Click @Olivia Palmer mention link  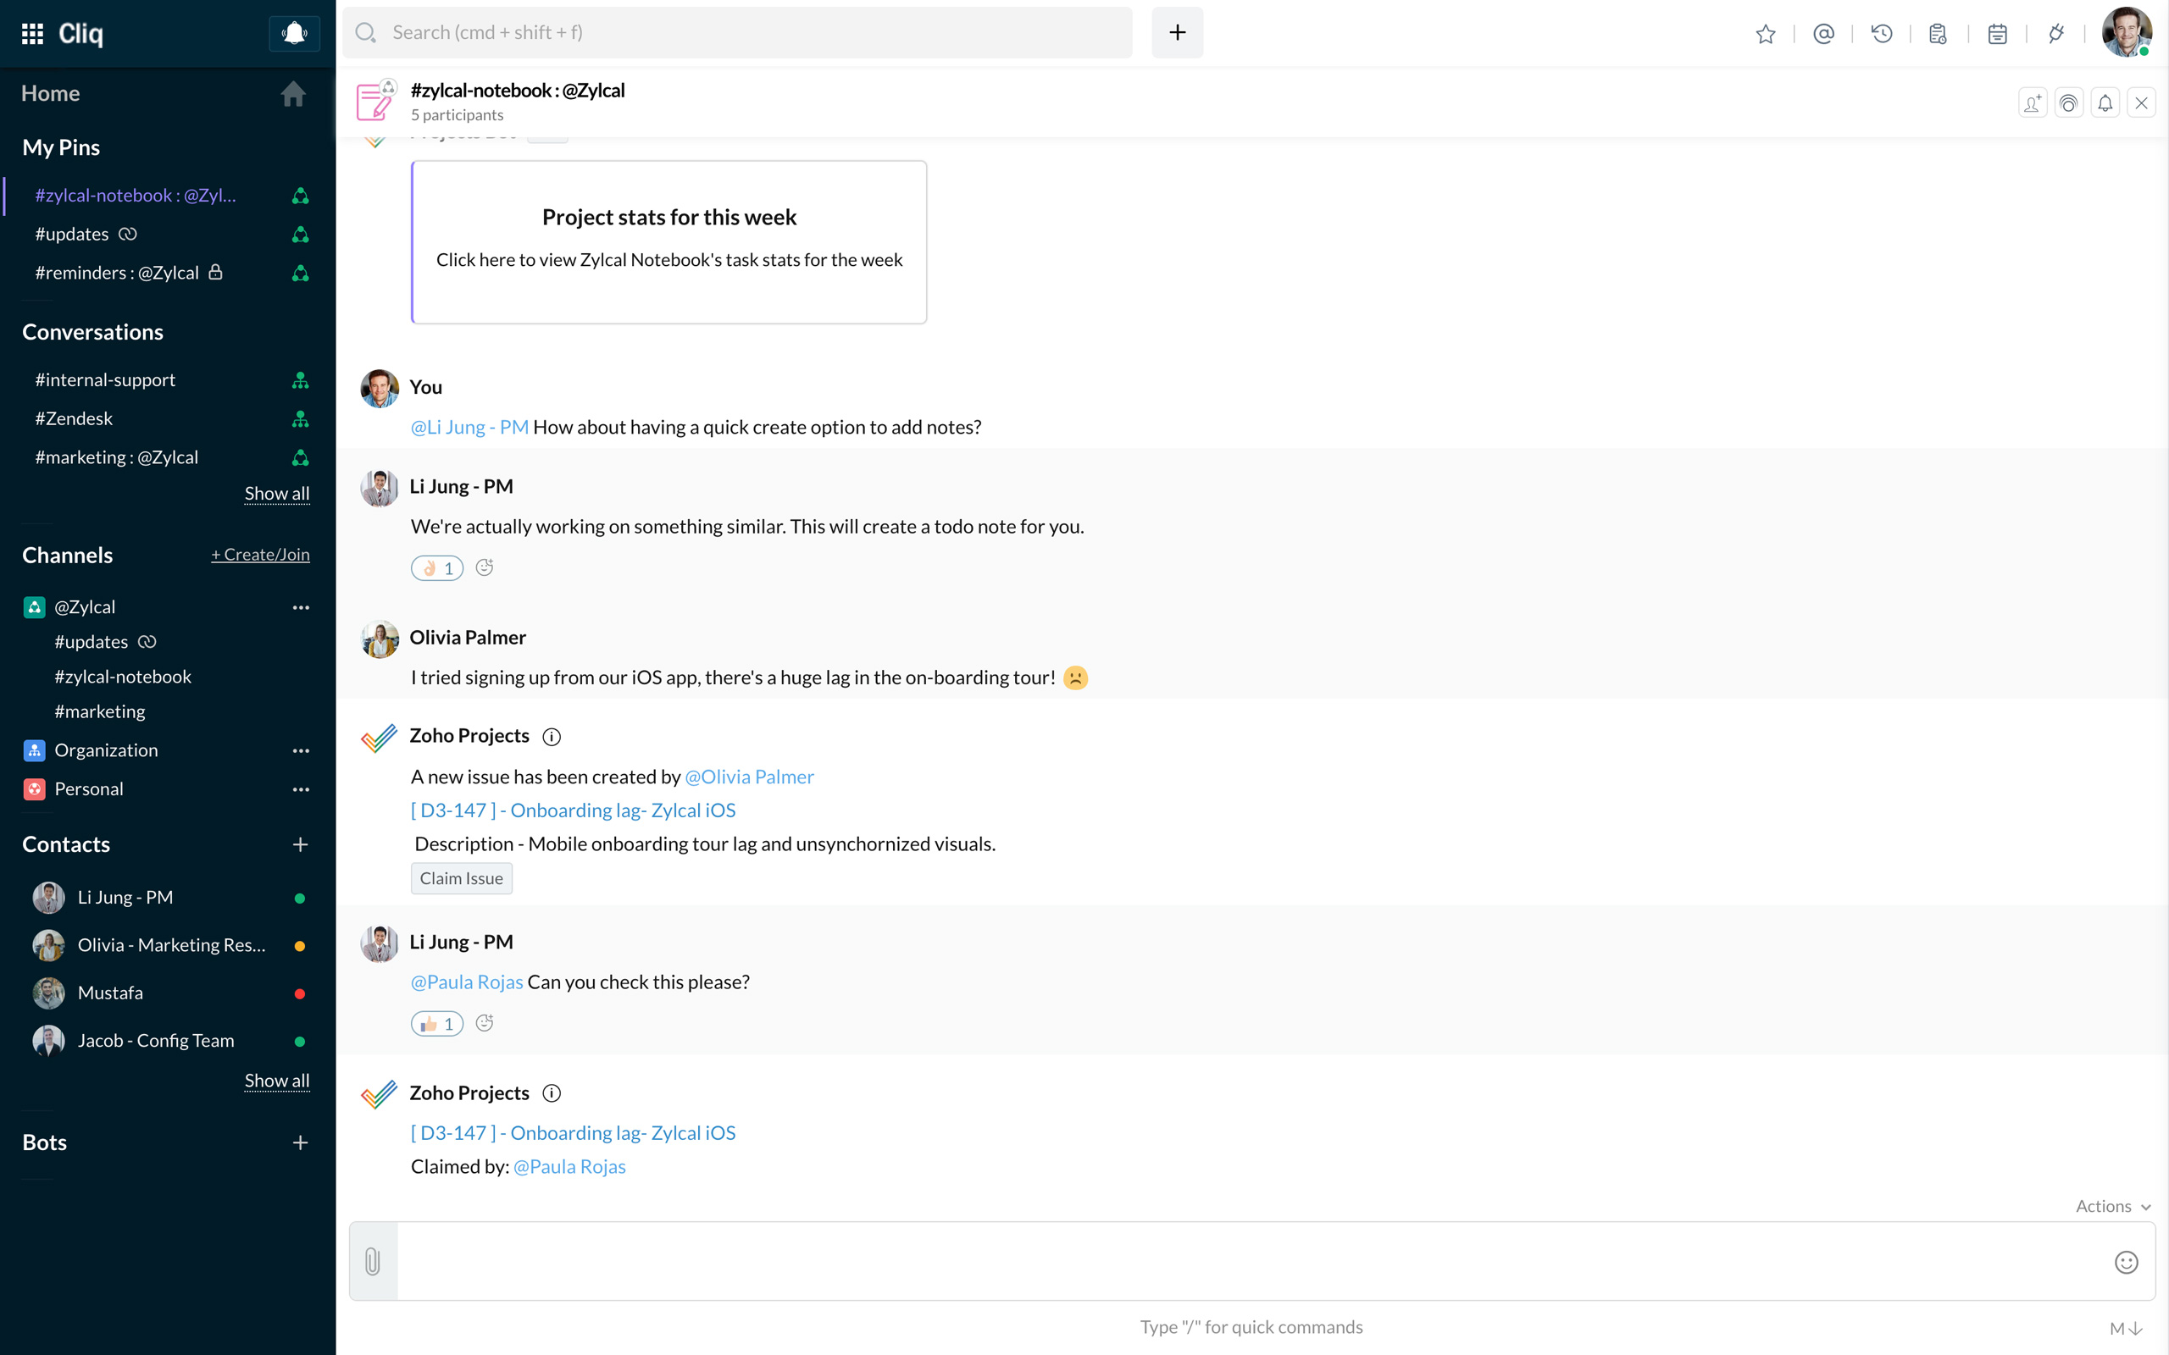click(x=748, y=777)
